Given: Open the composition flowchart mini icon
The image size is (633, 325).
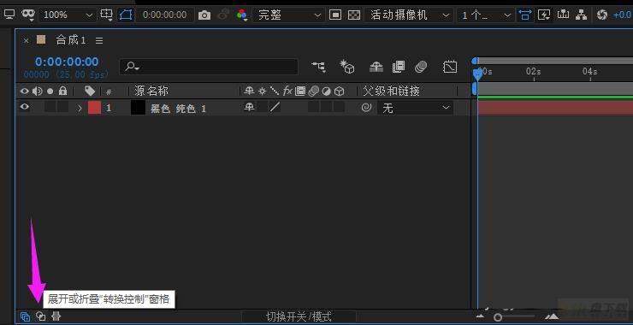Looking at the screenshot, I should point(319,67).
